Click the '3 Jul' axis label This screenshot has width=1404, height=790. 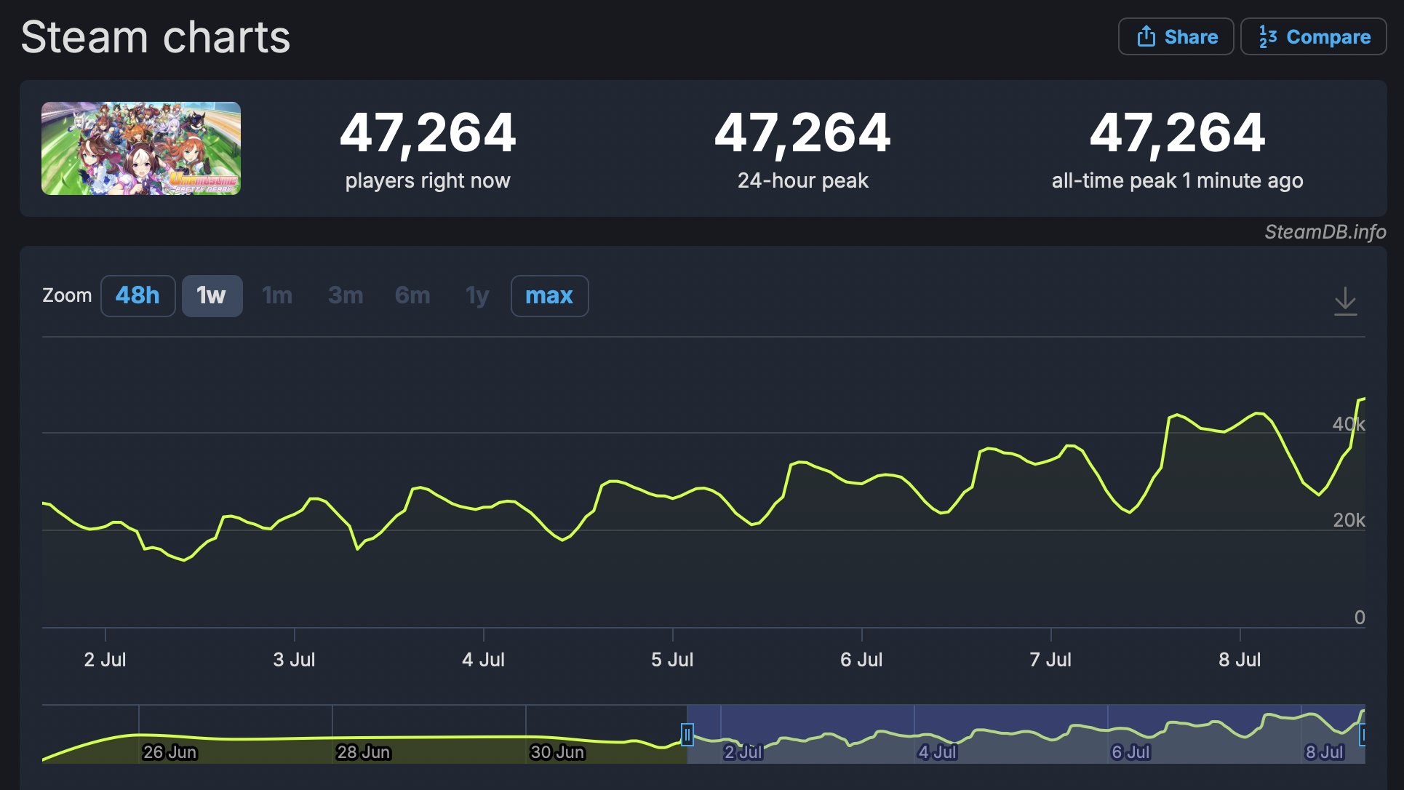click(294, 660)
